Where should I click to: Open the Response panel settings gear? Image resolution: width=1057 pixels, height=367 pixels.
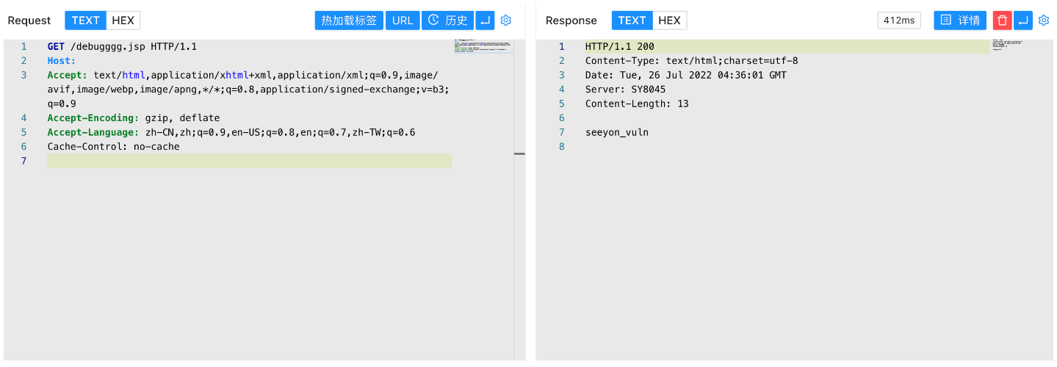(1044, 21)
